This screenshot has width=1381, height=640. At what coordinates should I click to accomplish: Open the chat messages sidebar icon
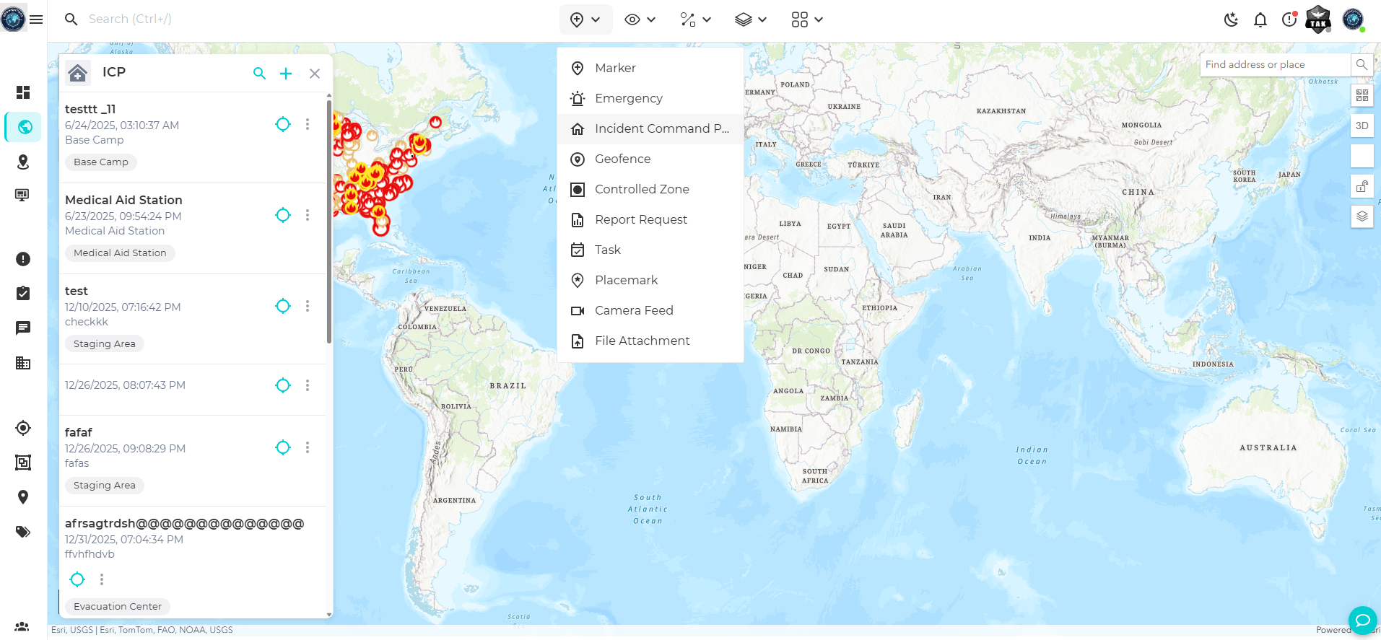[23, 328]
